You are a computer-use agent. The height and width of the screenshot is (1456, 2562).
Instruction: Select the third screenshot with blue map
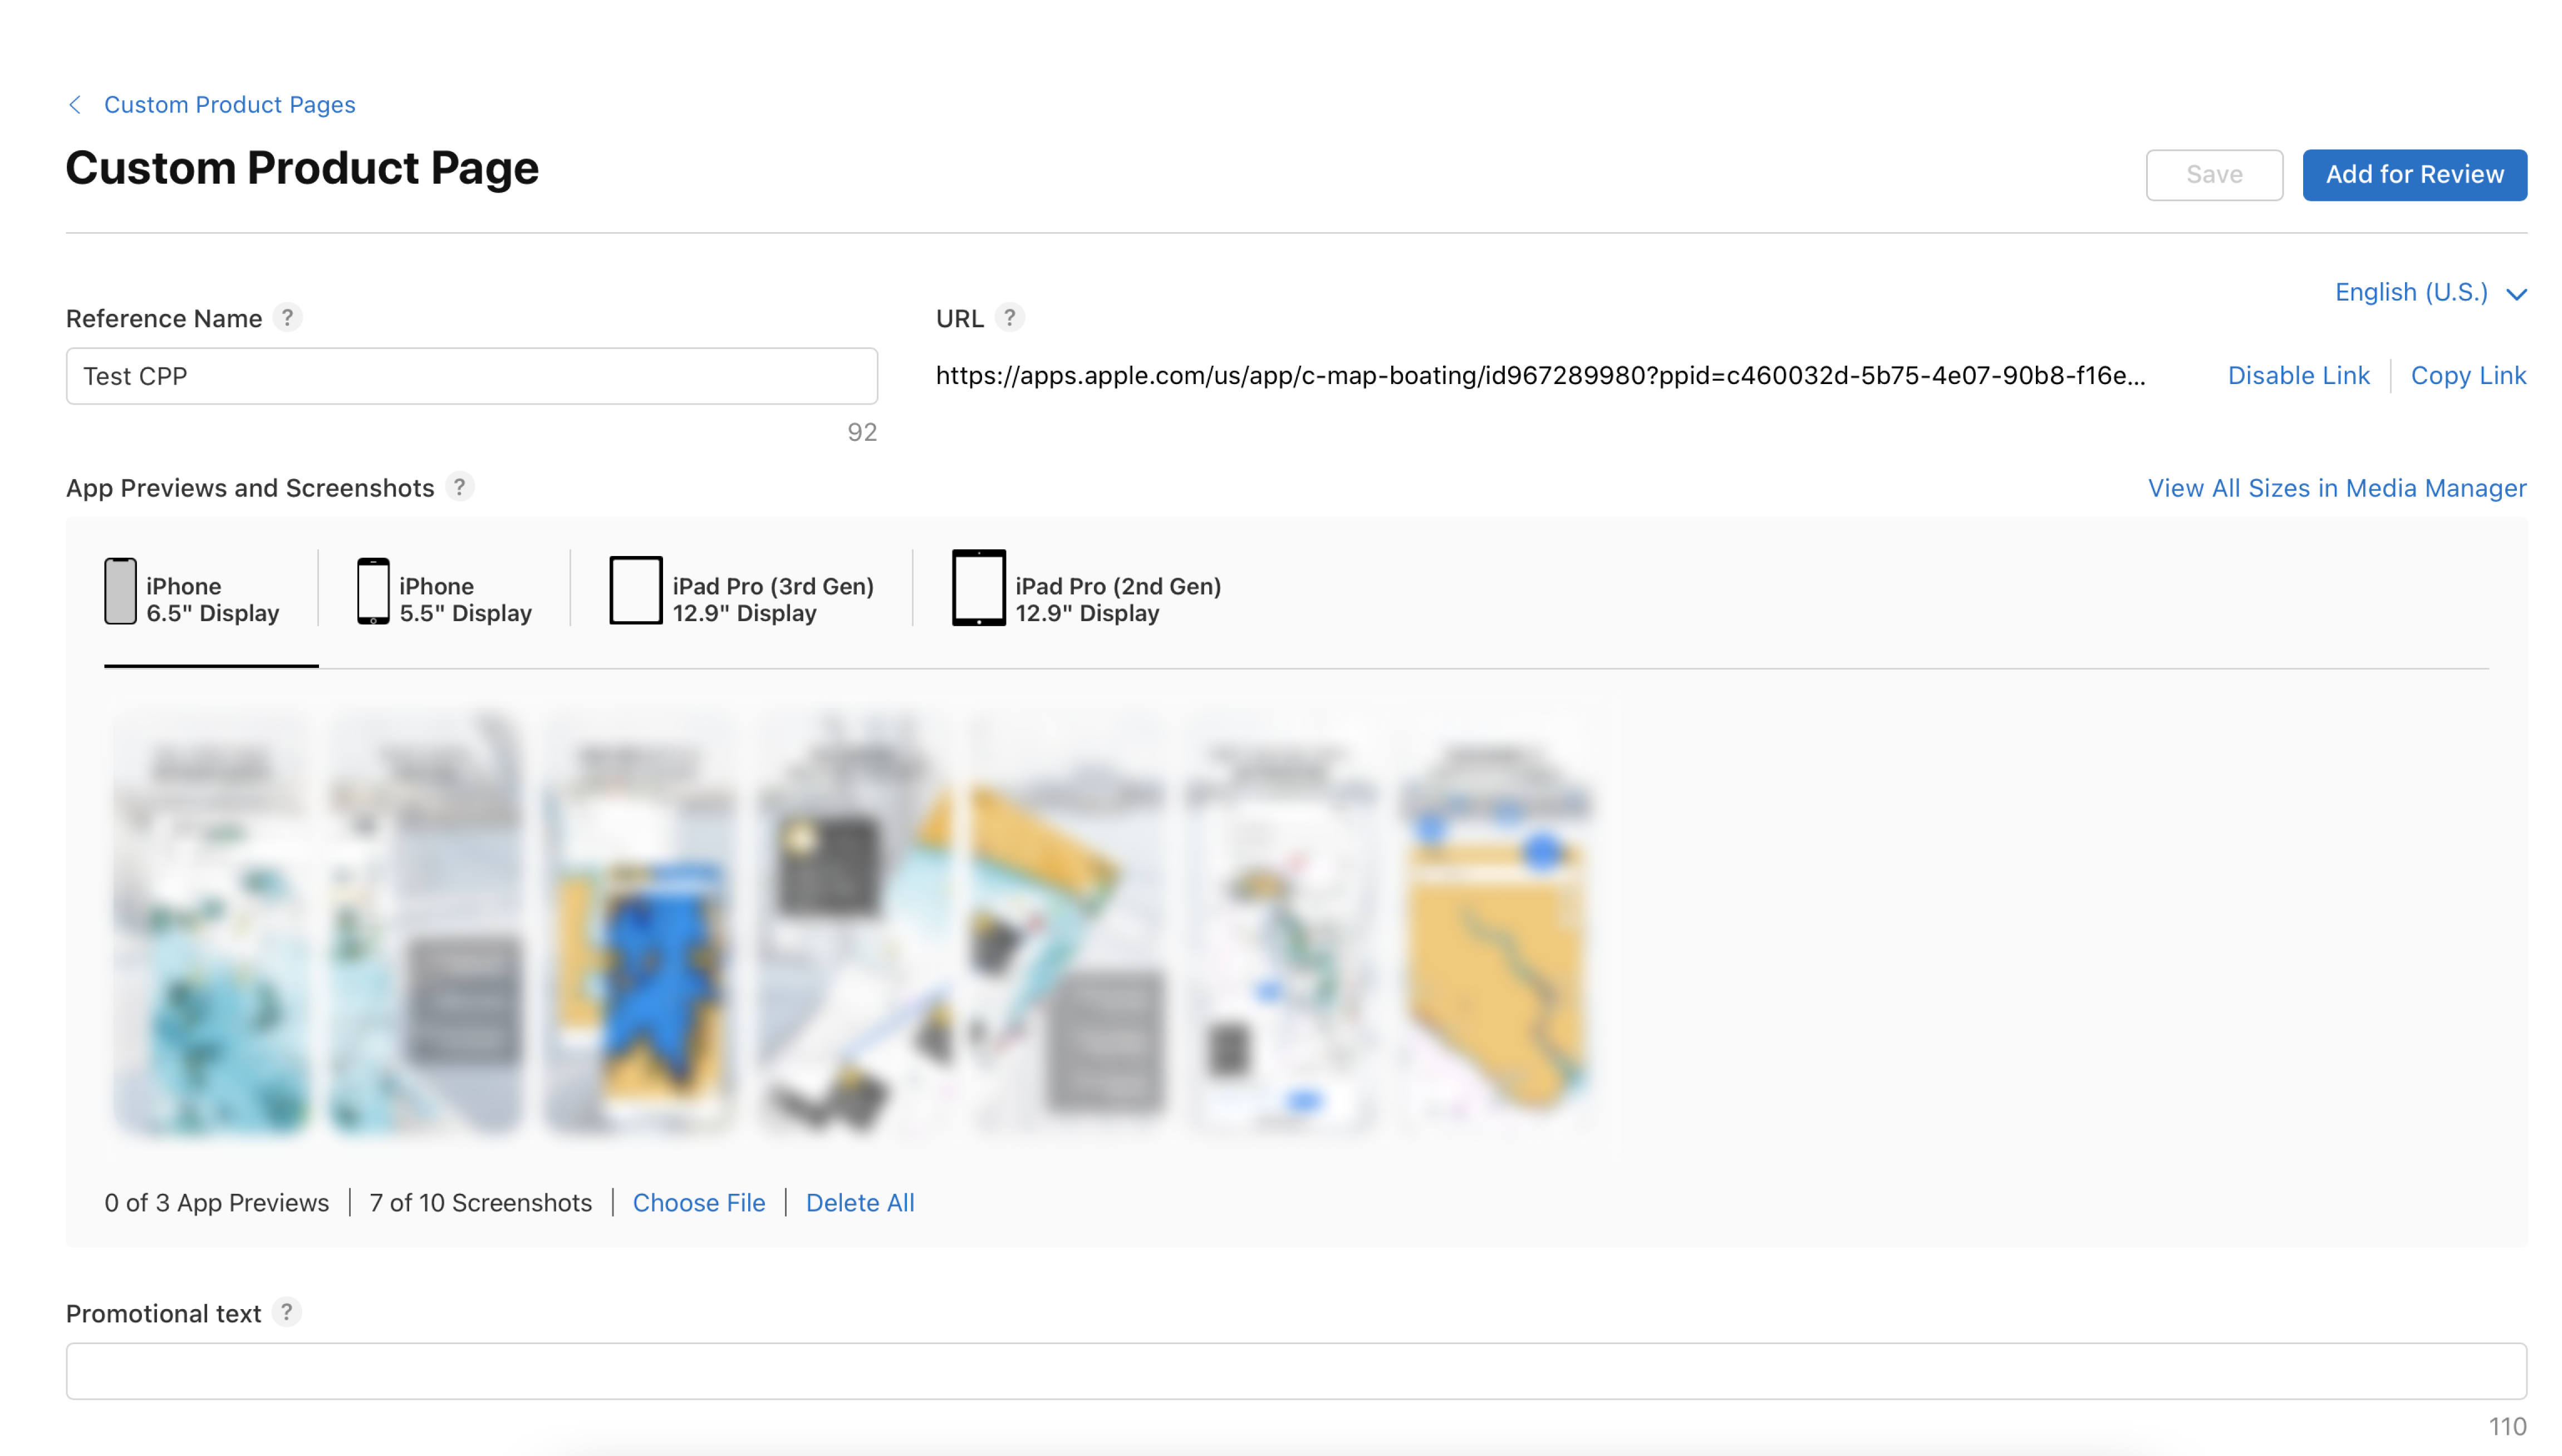640,923
